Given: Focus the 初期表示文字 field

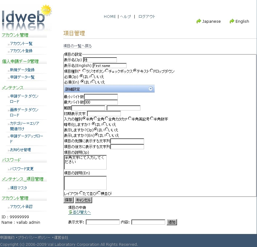Looking at the screenshot, I should point(104,114).
